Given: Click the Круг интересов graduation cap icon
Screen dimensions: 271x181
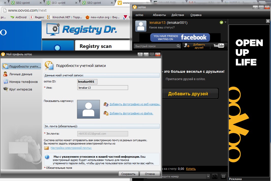Looking at the screenshot, I should tap(6, 89).
